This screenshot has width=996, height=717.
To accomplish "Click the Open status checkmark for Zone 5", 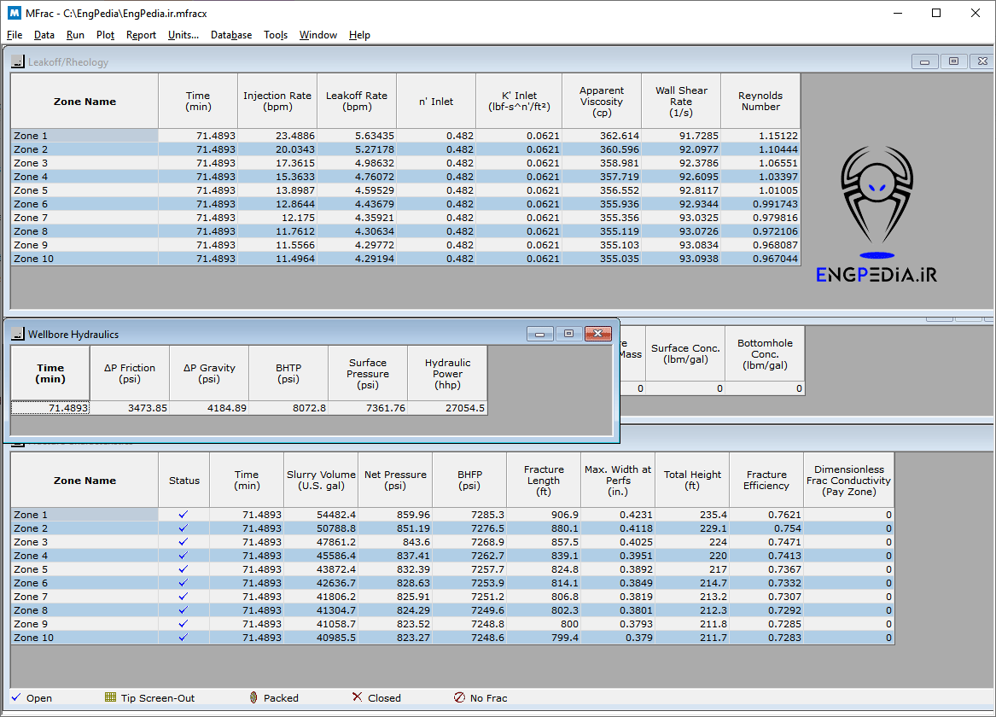I will click(x=183, y=569).
